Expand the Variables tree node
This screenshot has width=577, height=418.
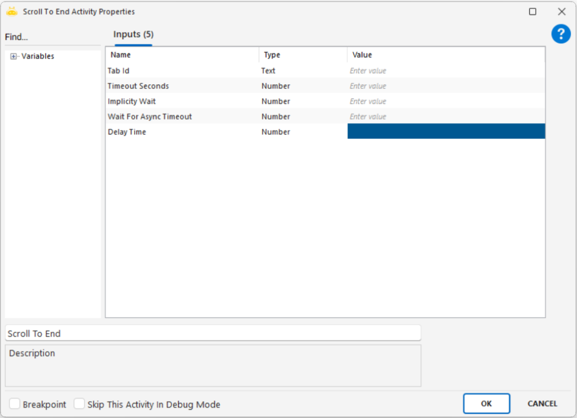coord(14,56)
